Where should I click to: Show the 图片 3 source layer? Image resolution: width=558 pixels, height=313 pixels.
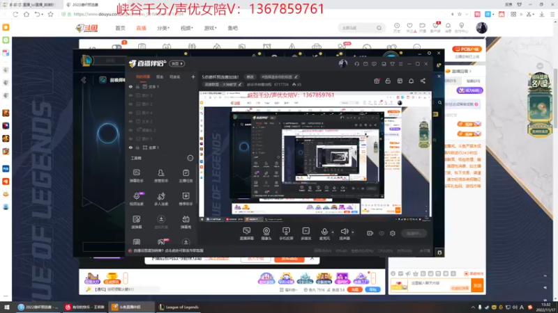pyautogui.click(x=130, y=95)
